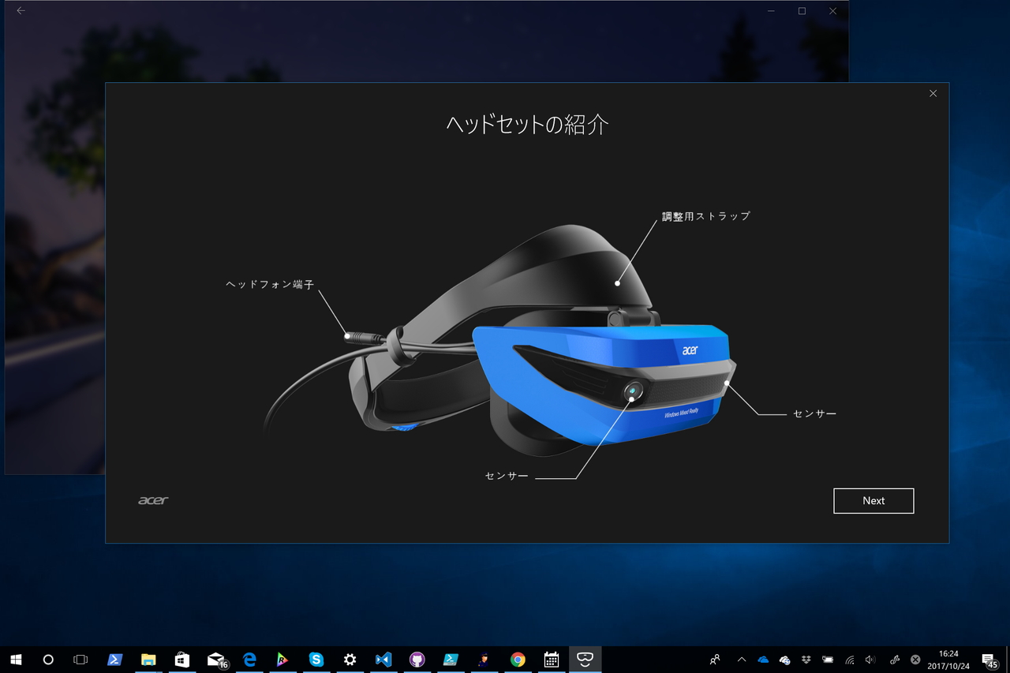This screenshot has height=673, width=1010.
Task: Open the Mail app with 16 unread messages
Action: (x=215, y=659)
